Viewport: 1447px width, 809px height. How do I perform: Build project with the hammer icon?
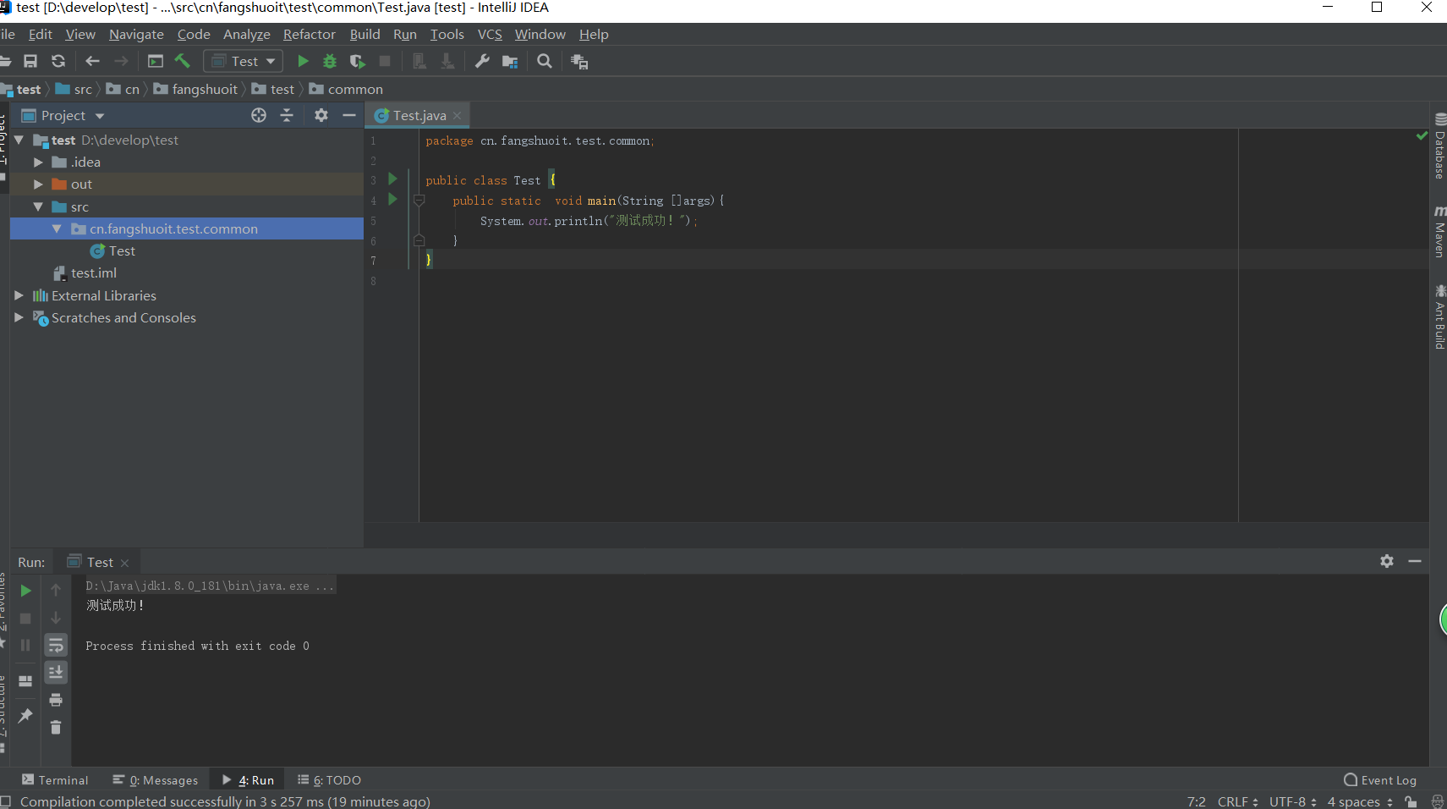(x=183, y=61)
